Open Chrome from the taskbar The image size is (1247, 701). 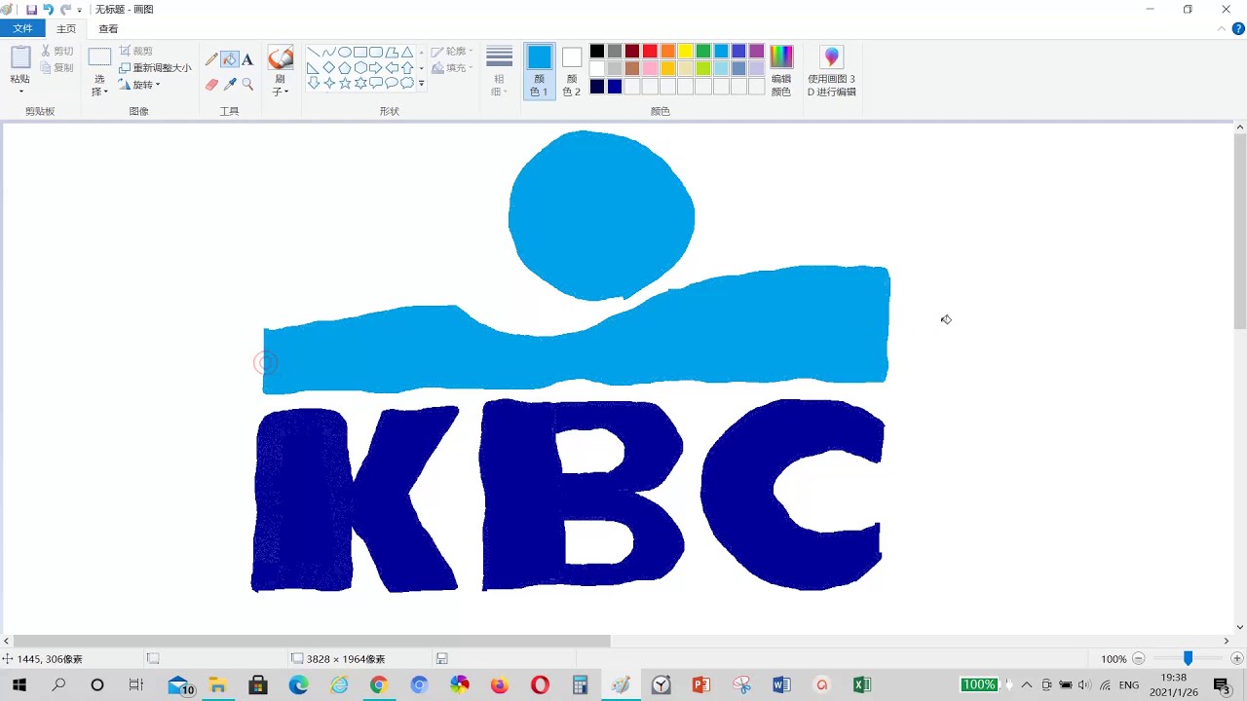[379, 685]
